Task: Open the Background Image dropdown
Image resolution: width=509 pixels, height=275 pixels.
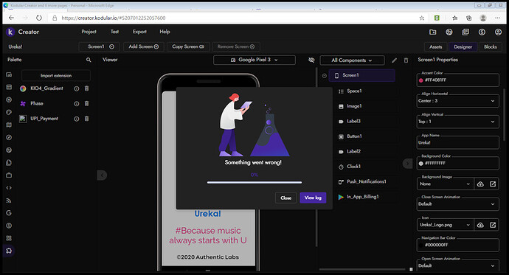Action: coord(445,184)
